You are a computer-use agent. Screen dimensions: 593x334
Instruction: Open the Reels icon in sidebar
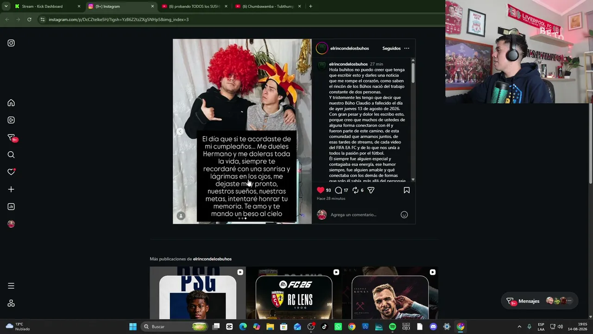coord(11,120)
